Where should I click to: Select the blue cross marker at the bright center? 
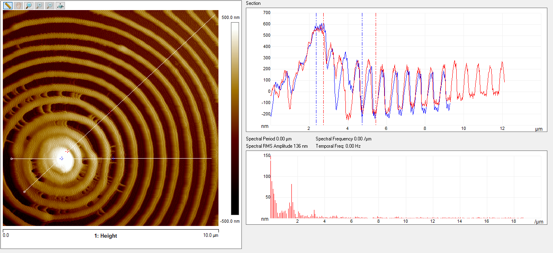(61, 159)
